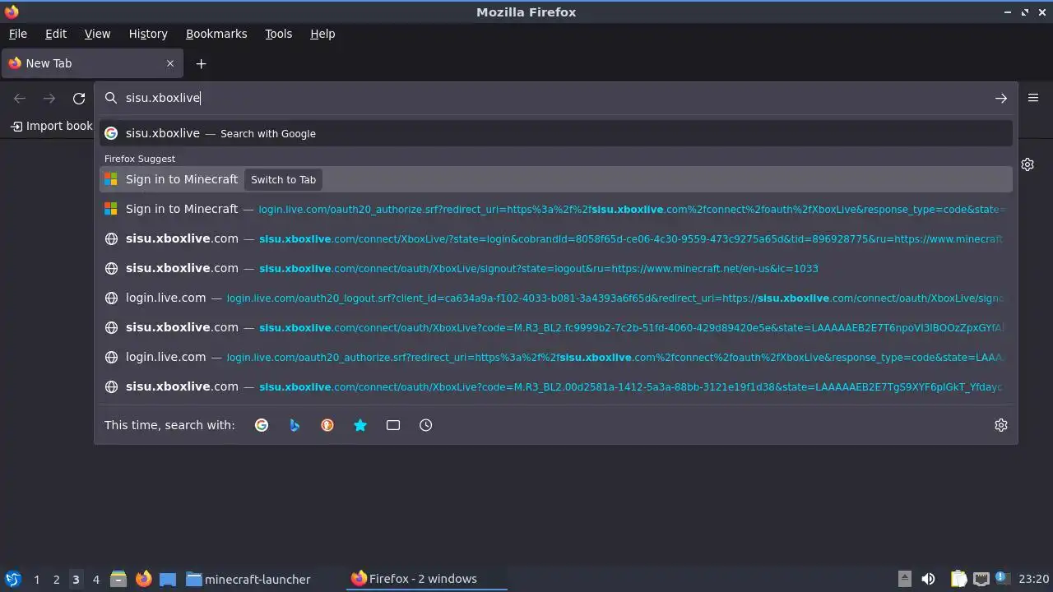This screenshot has width=1053, height=592.
Task: Open sisu.xboxlive.com state=login suggestion
Action: coord(556,238)
